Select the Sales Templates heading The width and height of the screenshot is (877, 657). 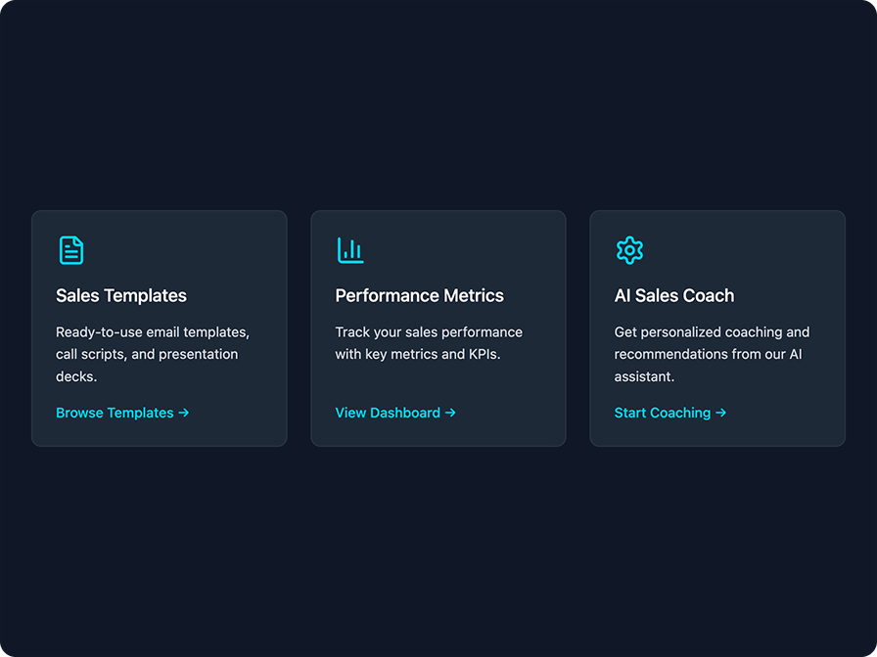tap(121, 295)
